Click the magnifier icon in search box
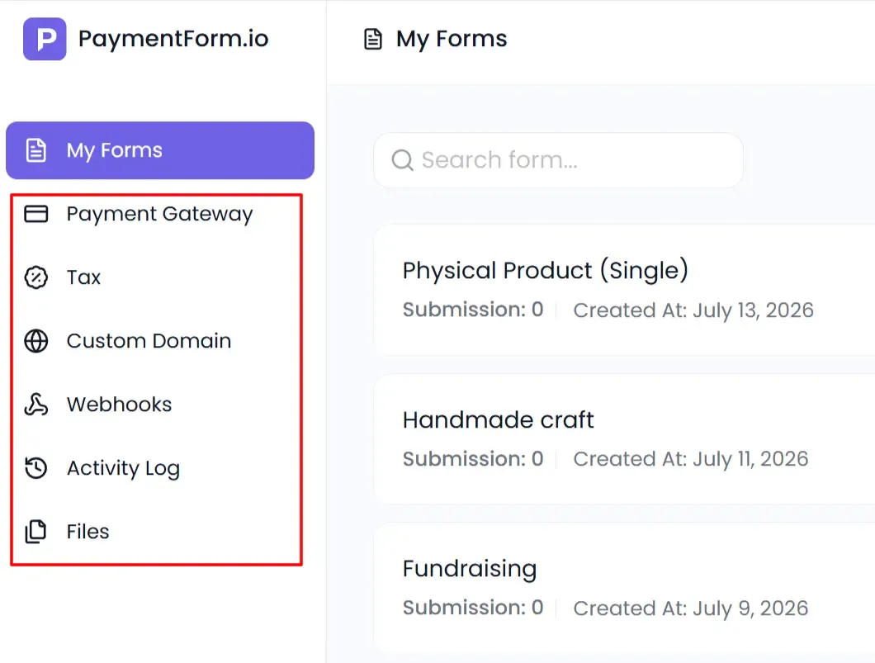Screen dimensions: 875x663 click(402, 160)
